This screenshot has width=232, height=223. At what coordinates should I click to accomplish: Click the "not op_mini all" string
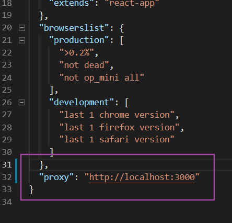[102, 77]
